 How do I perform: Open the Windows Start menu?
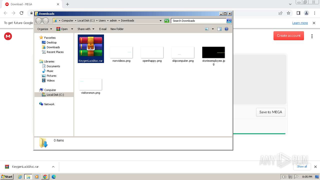7,176
